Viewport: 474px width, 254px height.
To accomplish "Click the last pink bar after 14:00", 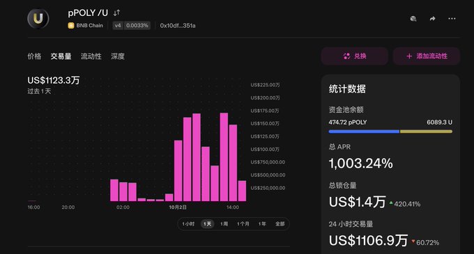I will pos(242,191).
